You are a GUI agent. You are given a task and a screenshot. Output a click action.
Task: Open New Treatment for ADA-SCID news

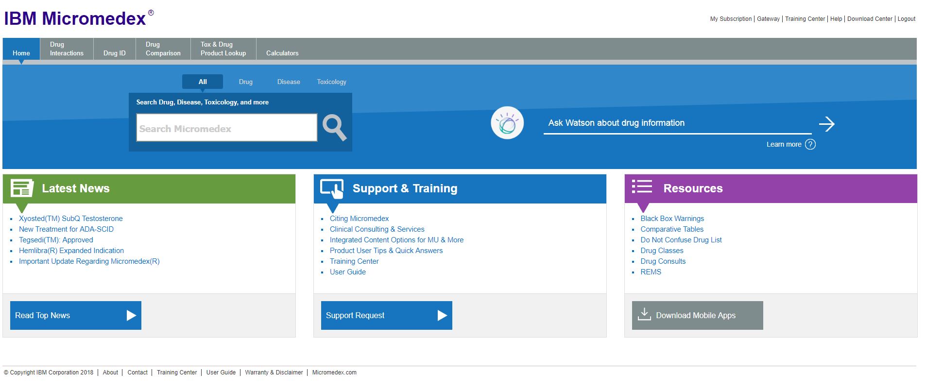click(x=67, y=229)
